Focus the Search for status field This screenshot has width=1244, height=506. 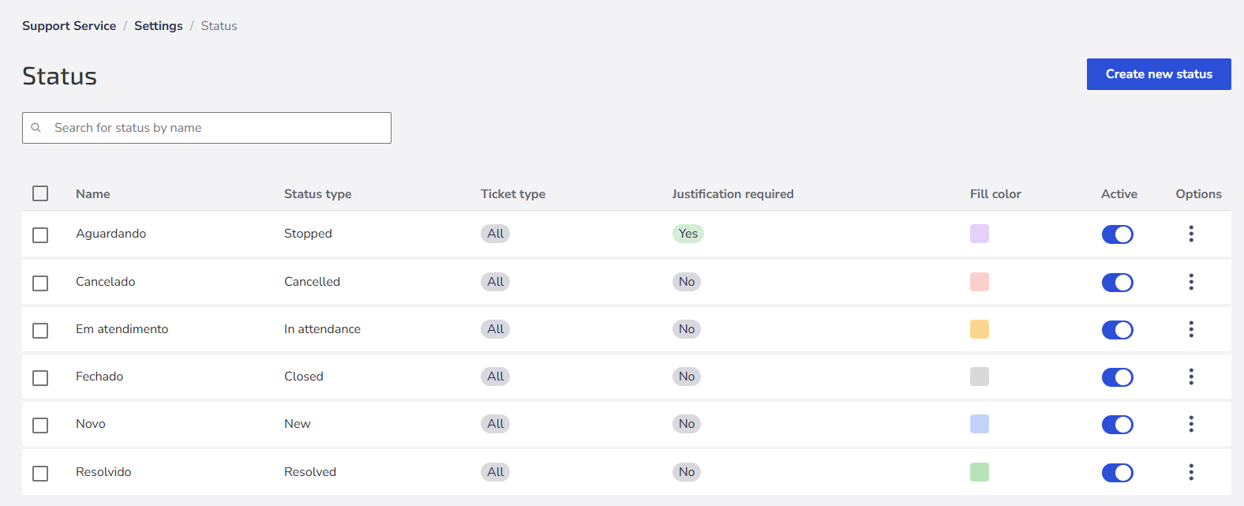click(x=207, y=128)
